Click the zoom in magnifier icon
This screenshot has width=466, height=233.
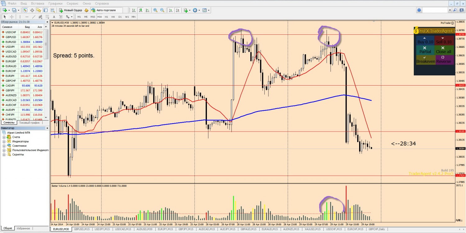click(155, 10)
